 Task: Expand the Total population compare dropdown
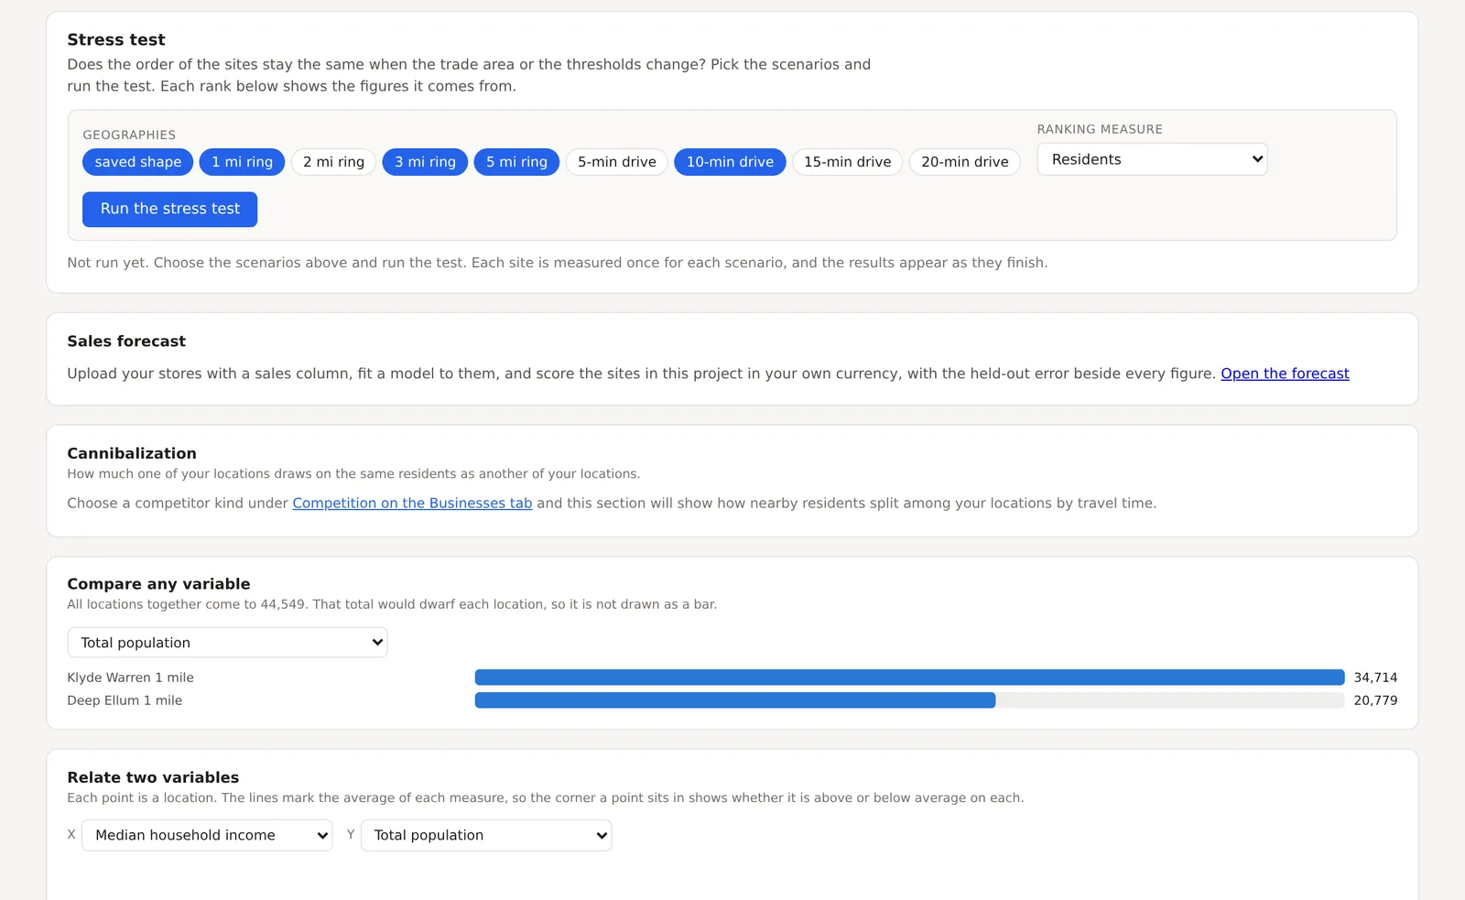pyautogui.click(x=227, y=643)
